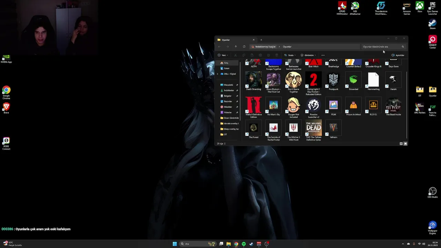This screenshot has width=441, height=248.
Task: Select the No Man's Sky icon
Action: pos(274,107)
